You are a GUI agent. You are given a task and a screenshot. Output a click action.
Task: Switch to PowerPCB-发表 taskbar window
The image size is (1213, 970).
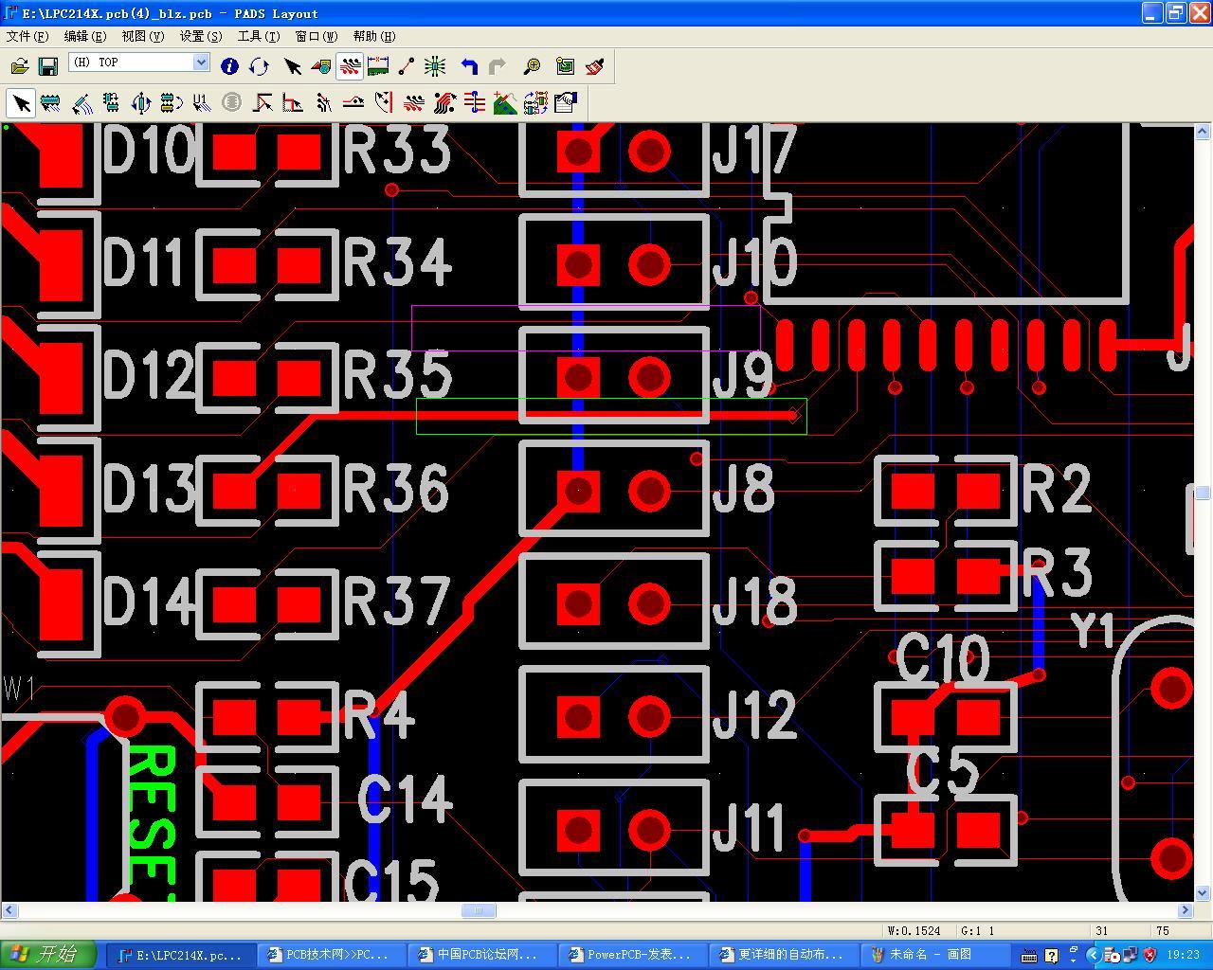click(634, 955)
